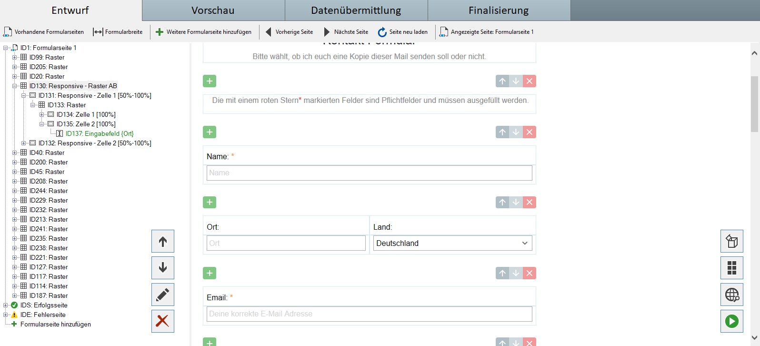This screenshot has width=760, height=346.
Task: Move selected element up with large arrow button
Action: (162, 241)
